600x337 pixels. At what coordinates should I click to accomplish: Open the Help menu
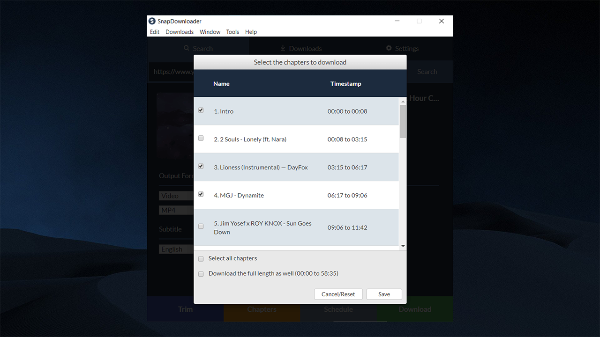coord(251,32)
